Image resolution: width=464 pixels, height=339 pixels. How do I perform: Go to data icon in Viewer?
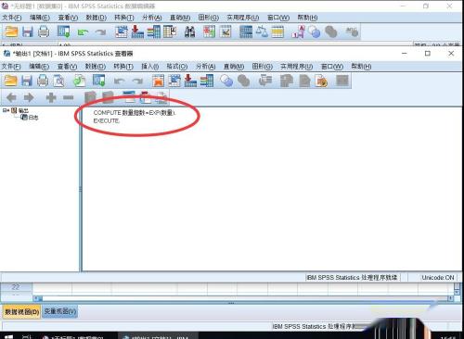159,81
